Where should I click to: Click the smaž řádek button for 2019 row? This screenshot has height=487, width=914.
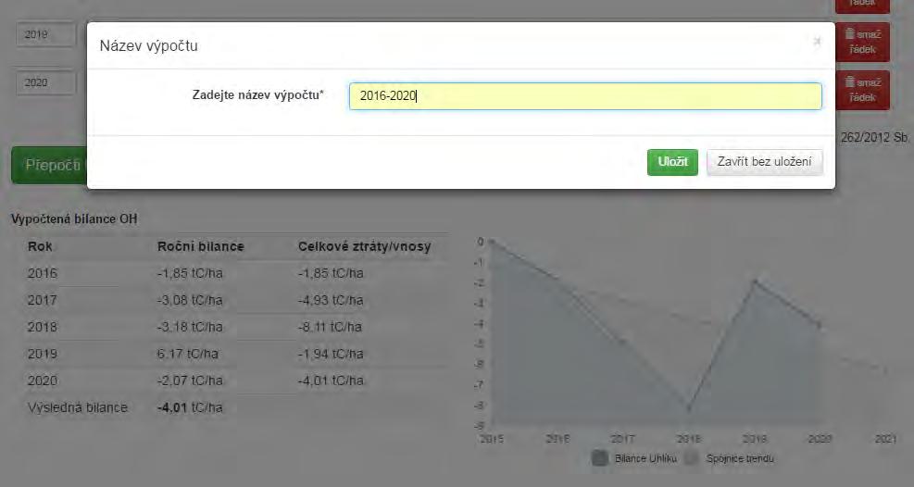pyautogui.click(x=862, y=42)
